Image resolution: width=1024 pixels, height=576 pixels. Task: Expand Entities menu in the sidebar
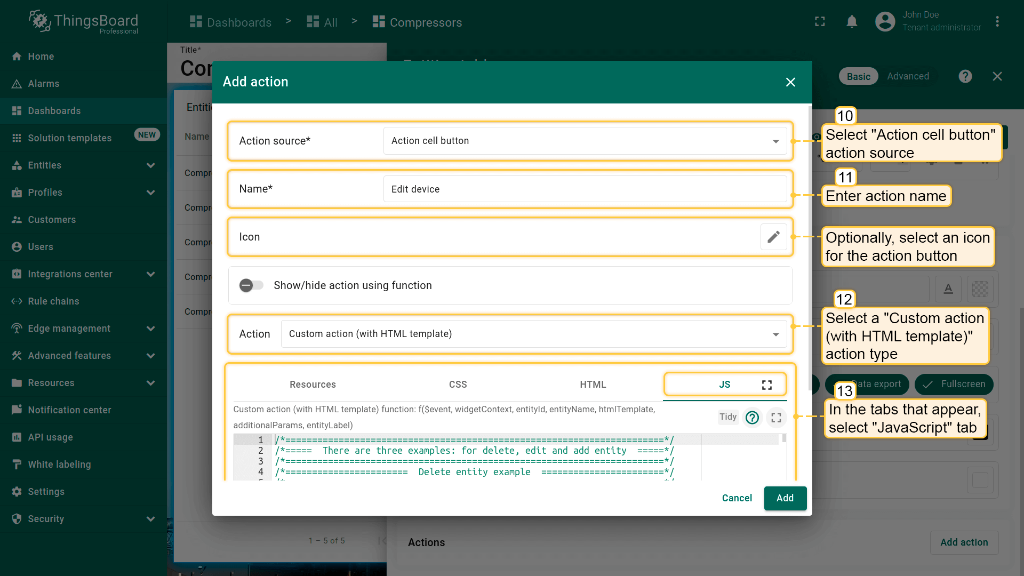[150, 165]
